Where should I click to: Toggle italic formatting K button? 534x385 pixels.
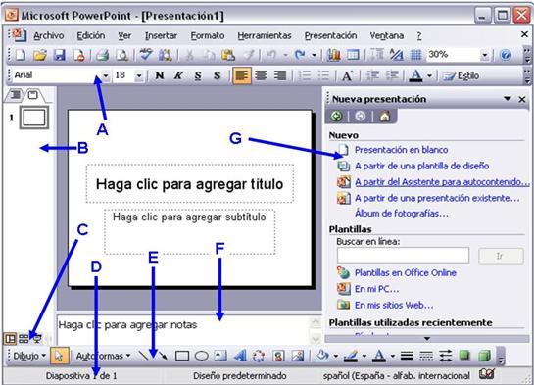(x=178, y=75)
